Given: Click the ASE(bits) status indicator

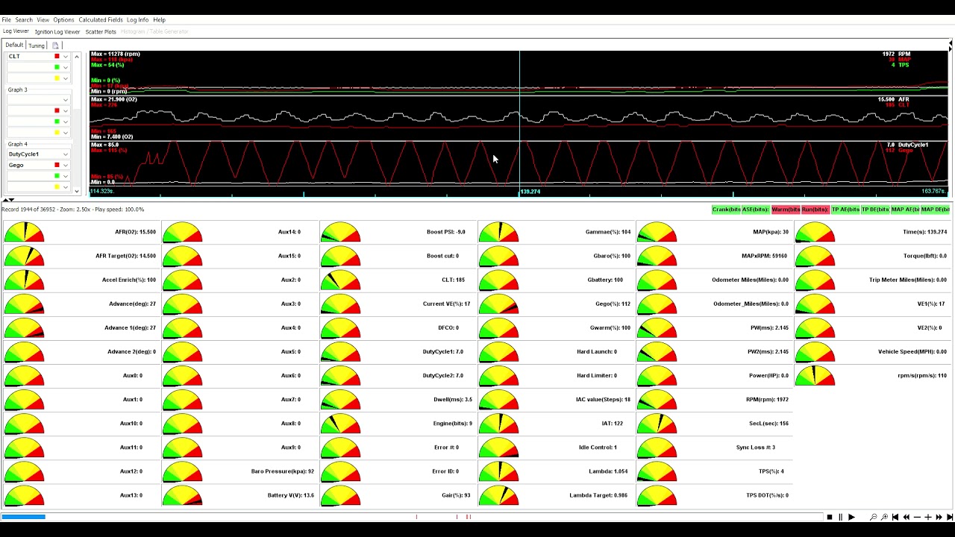Looking at the screenshot, I should coord(756,210).
